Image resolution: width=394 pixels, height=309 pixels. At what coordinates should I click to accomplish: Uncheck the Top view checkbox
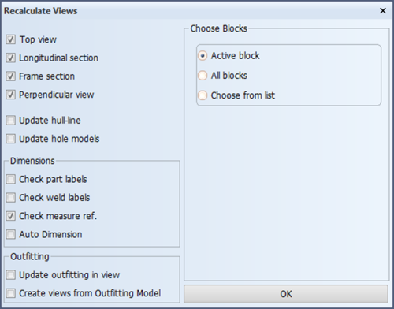[x=11, y=39]
